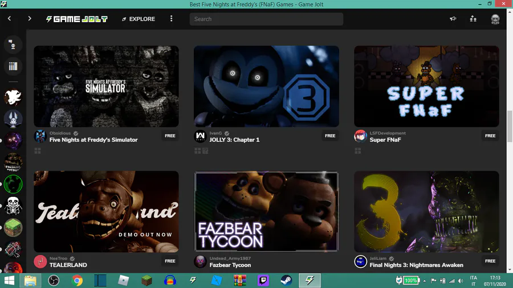Open Google Chrome from taskbar
Viewport: 513px width, 288px height.
[x=77, y=281]
